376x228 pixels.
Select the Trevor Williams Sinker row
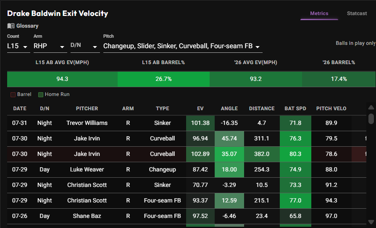click(187, 123)
